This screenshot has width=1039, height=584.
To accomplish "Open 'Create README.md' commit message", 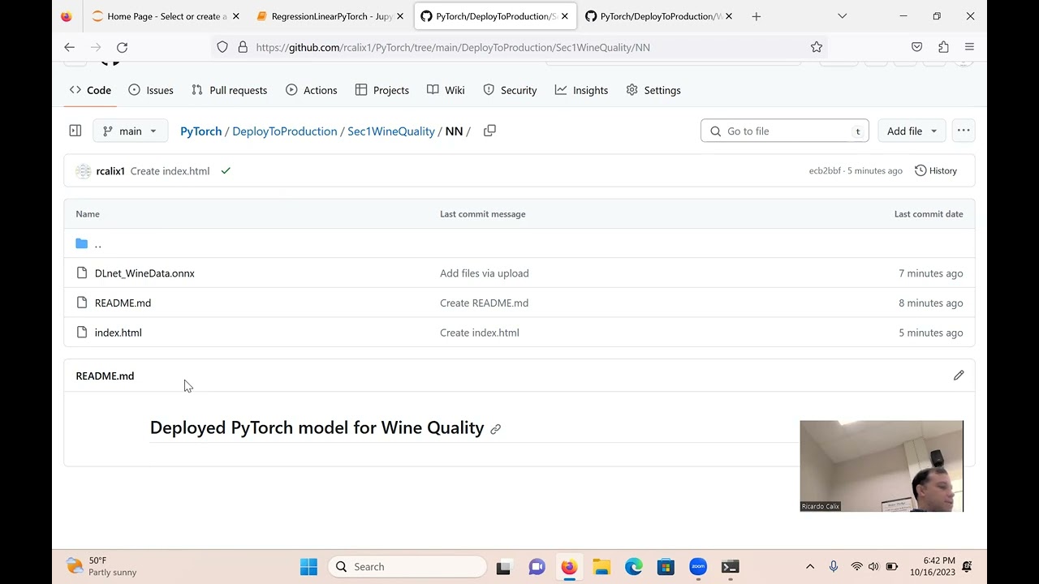I will click(x=484, y=303).
